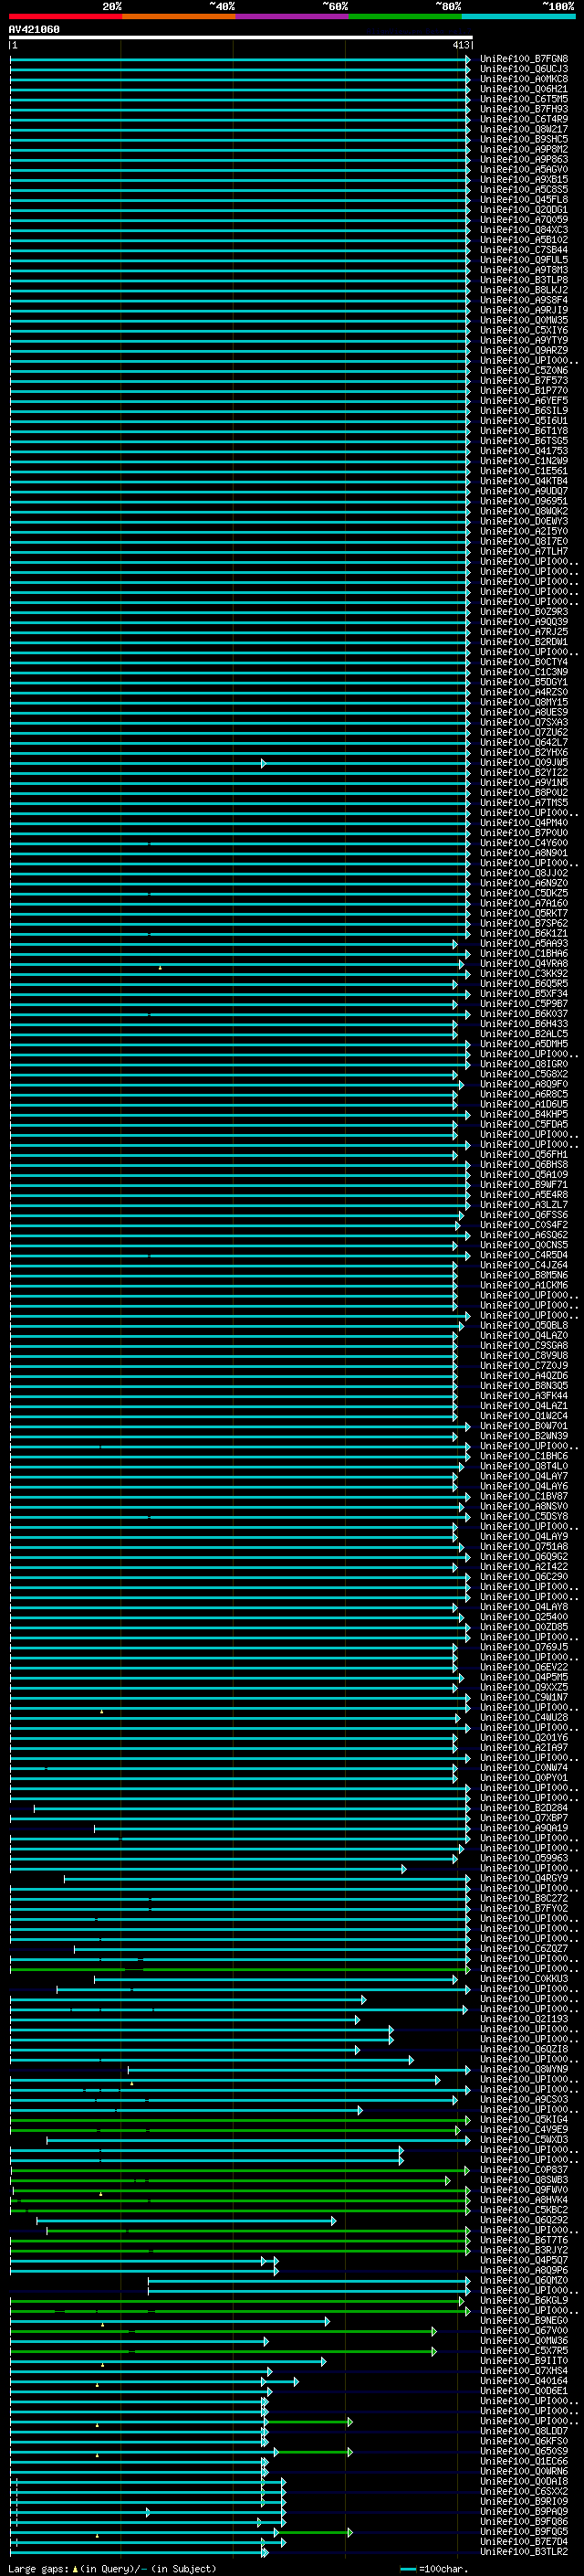584x2576 pixels.
Task: Select label UniRef100_Q0DAI8
Action: (524, 2482)
